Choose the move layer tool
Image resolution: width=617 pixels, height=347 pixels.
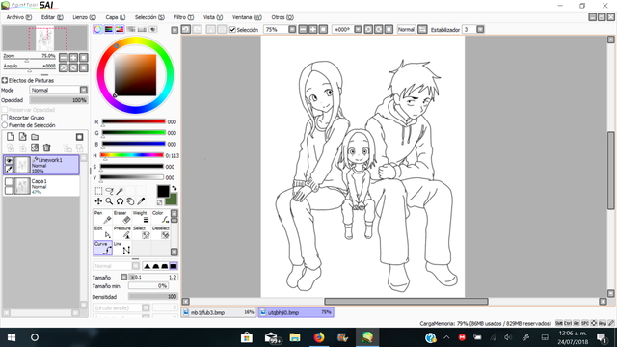click(98, 201)
